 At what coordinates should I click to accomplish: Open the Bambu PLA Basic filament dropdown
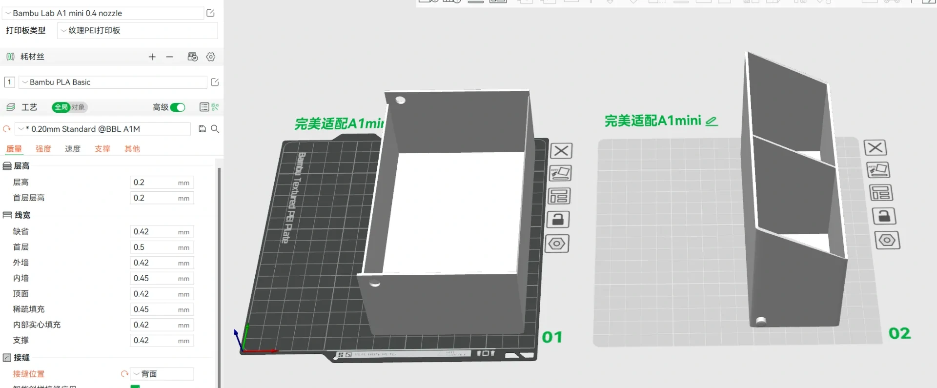[113, 82]
